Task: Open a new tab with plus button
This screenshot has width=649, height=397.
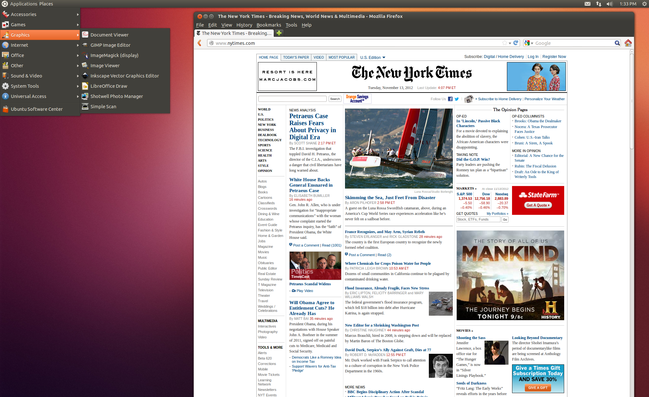Action: point(279,33)
